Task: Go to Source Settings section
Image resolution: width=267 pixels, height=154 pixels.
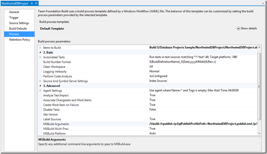Action: click(19, 23)
